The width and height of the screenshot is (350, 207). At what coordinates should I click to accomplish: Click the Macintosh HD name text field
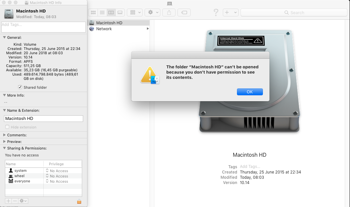[x=43, y=119]
